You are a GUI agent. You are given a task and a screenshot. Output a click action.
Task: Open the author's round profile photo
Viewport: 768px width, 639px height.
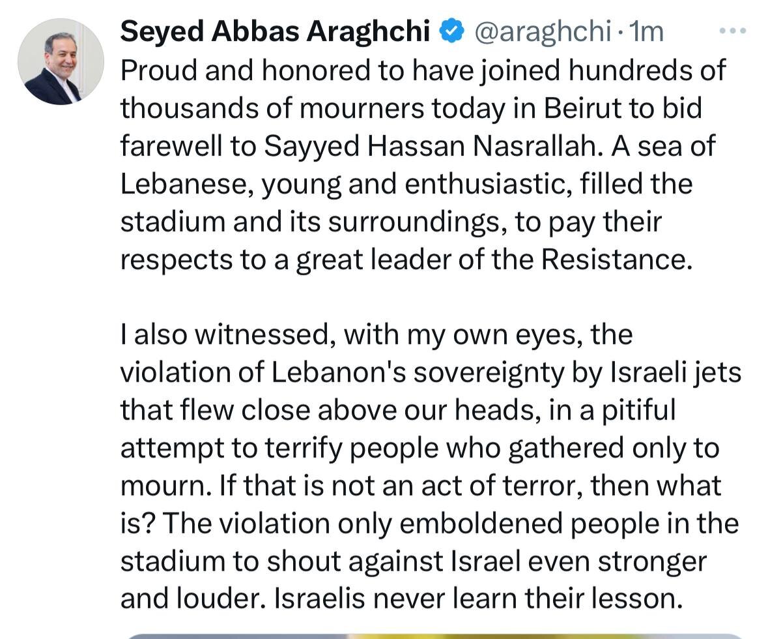61,61
